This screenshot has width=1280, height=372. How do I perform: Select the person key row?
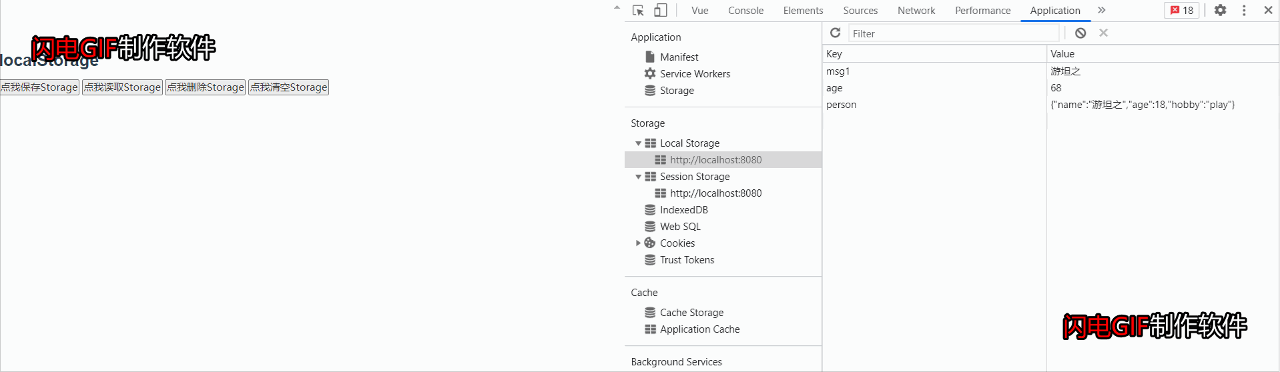click(x=1051, y=105)
